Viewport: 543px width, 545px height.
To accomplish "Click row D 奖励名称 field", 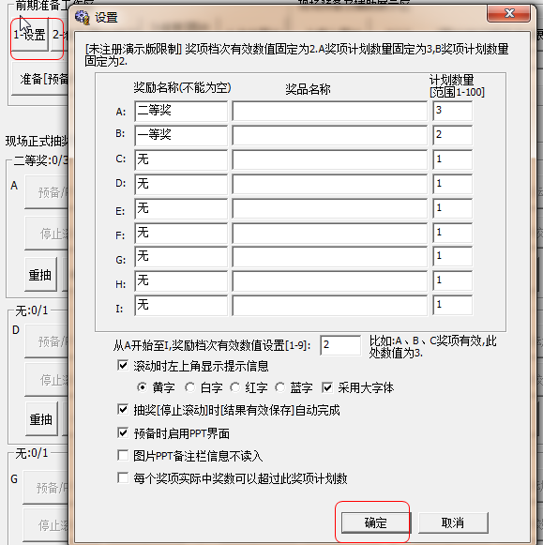I will (x=181, y=184).
